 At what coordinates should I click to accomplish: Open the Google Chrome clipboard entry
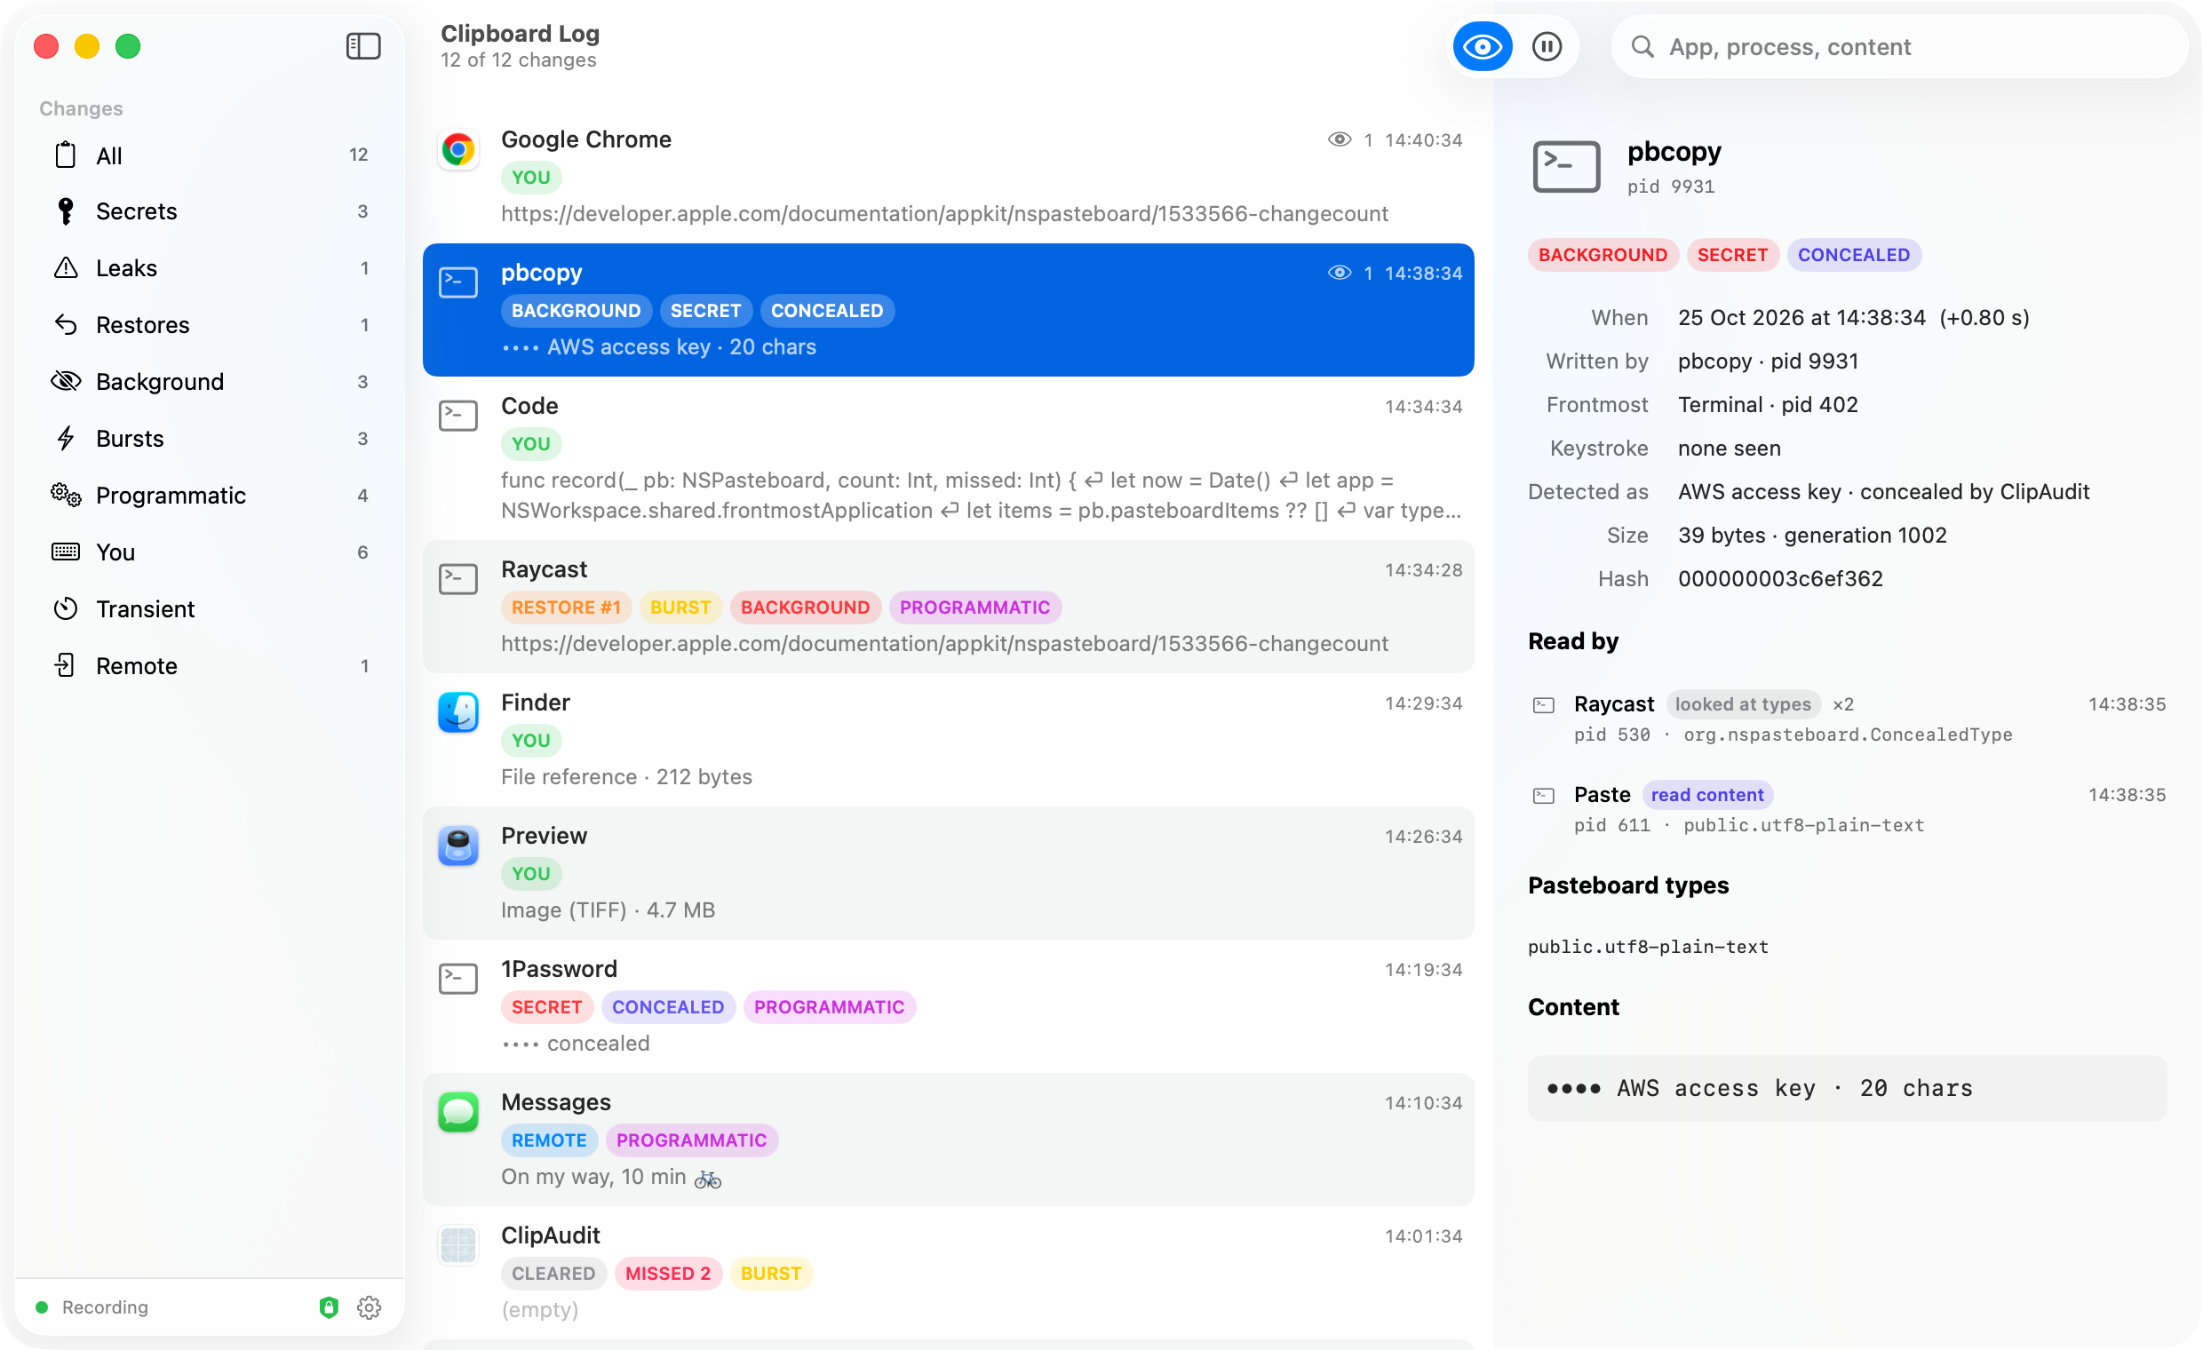click(x=948, y=176)
